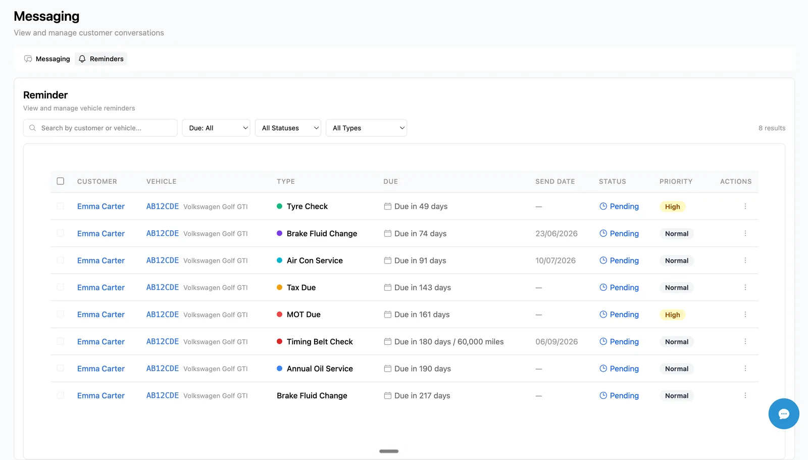This screenshot has height=460, width=808.
Task: Click Normal priority in Annual Oil Service row
Action: coord(677,369)
